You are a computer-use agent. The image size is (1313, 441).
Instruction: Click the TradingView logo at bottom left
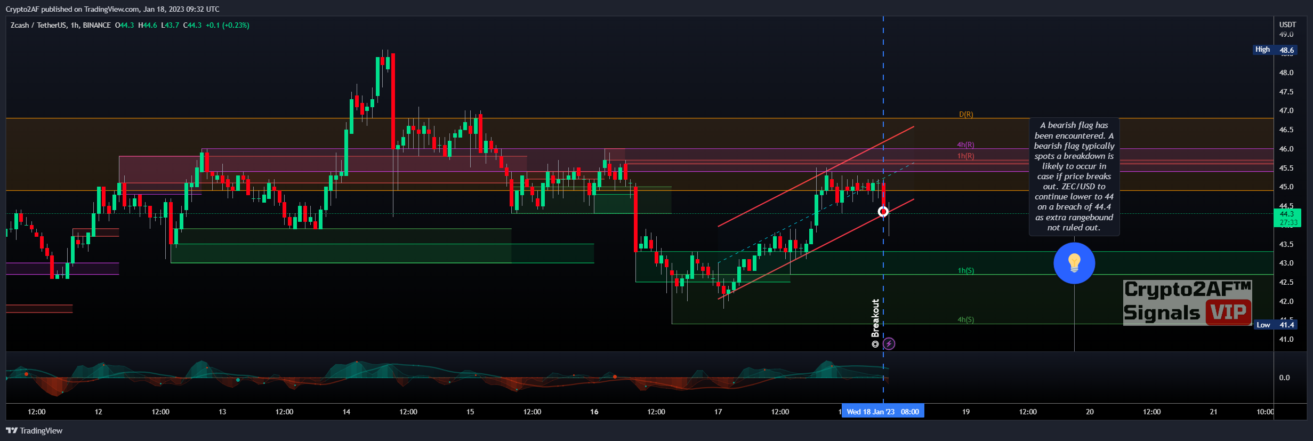pyautogui.click(x=34, y=430)
